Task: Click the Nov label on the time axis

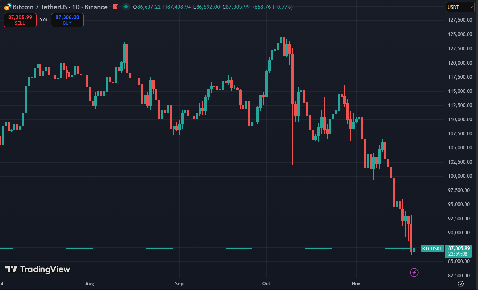Action: click(356, 283)
